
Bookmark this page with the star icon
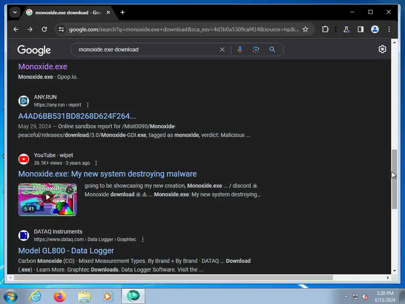(x=305, y=29)
